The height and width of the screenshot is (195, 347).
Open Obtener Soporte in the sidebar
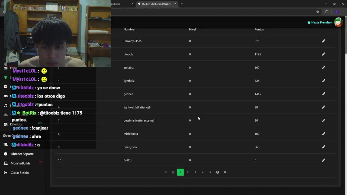[x=22, y=154]
